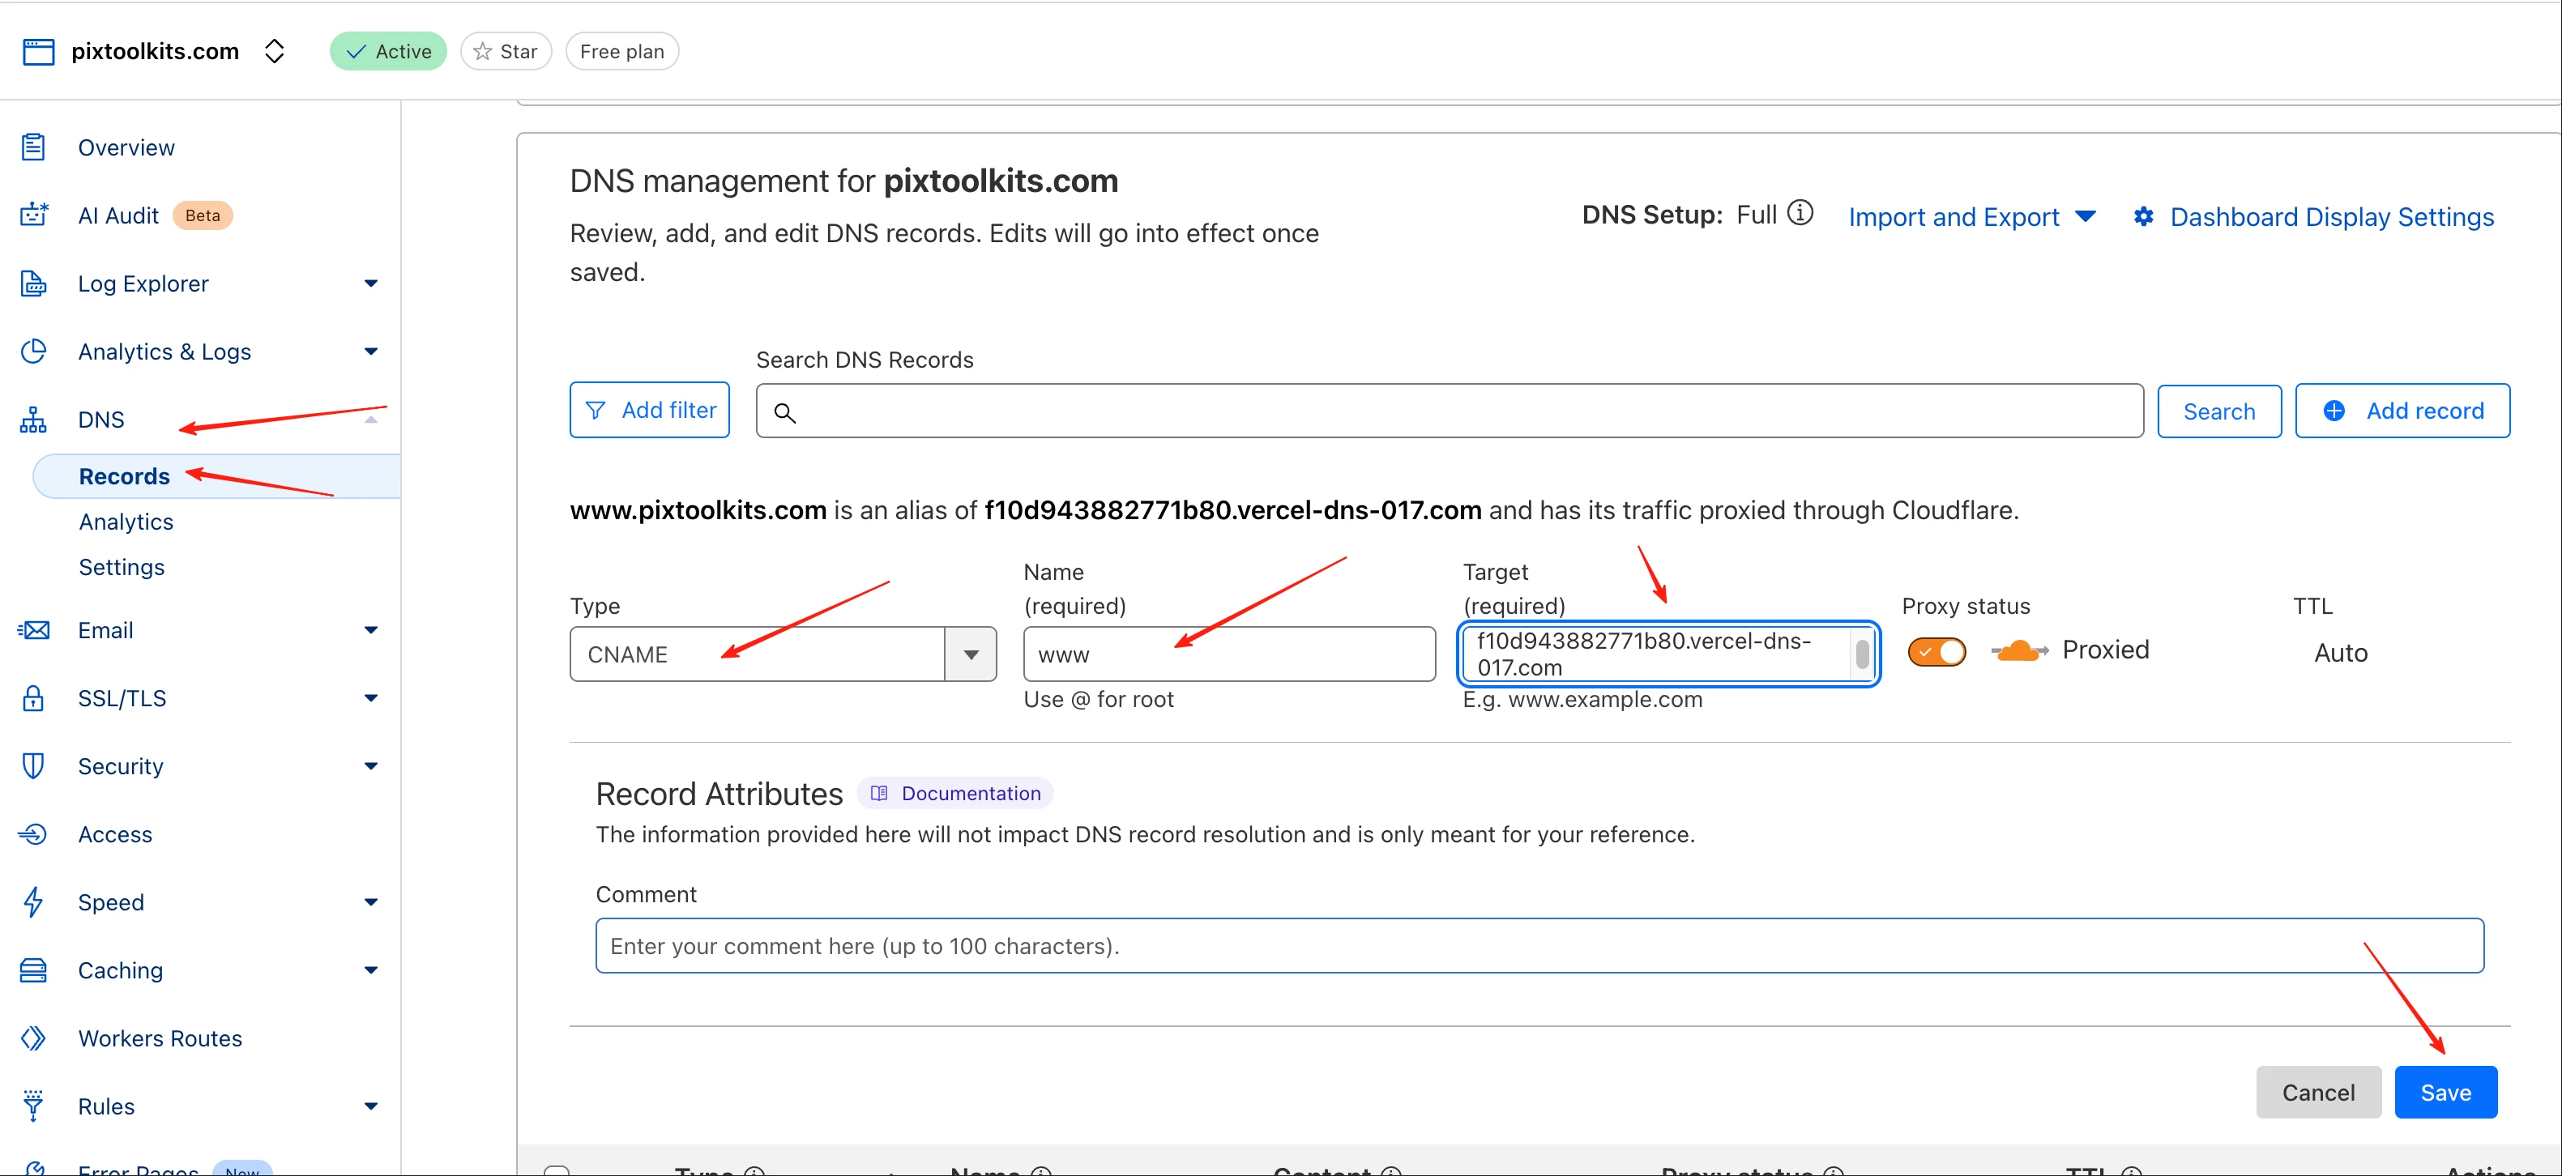Click the Workers Routes diamond icon

pos(34,1038)
